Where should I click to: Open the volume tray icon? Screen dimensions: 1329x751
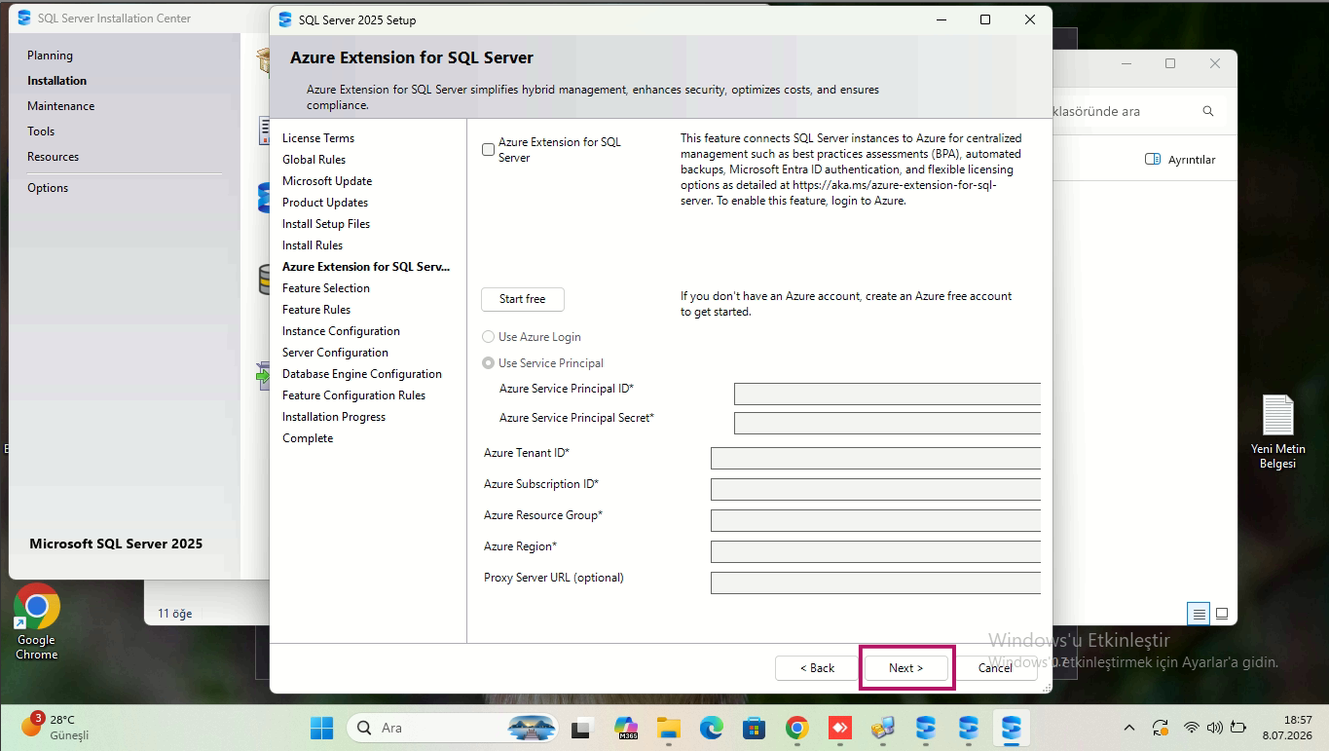[x=1214, y=728]
